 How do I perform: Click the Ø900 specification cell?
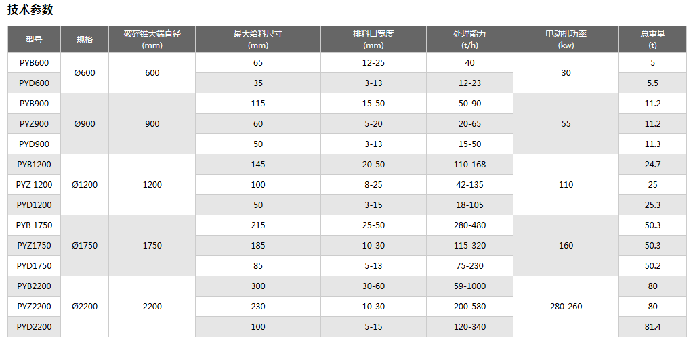pyautogui.click(x=85, y=123)
